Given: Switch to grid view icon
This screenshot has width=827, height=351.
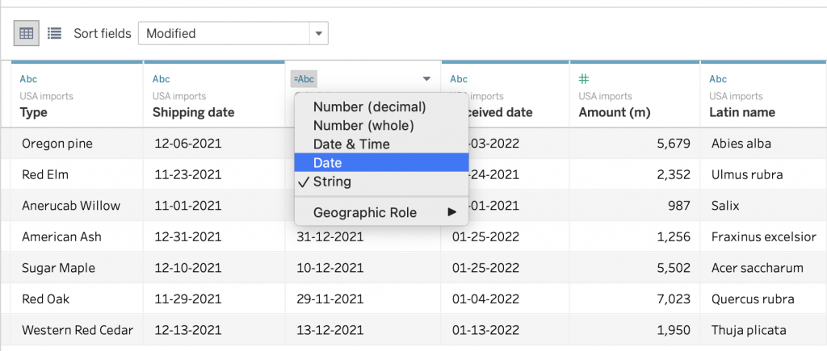Looking at the screenshot, I should [x=27, y=33].
